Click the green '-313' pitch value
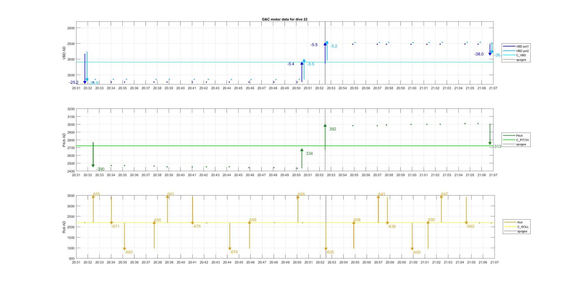586x290 pixels. [497, 146]
